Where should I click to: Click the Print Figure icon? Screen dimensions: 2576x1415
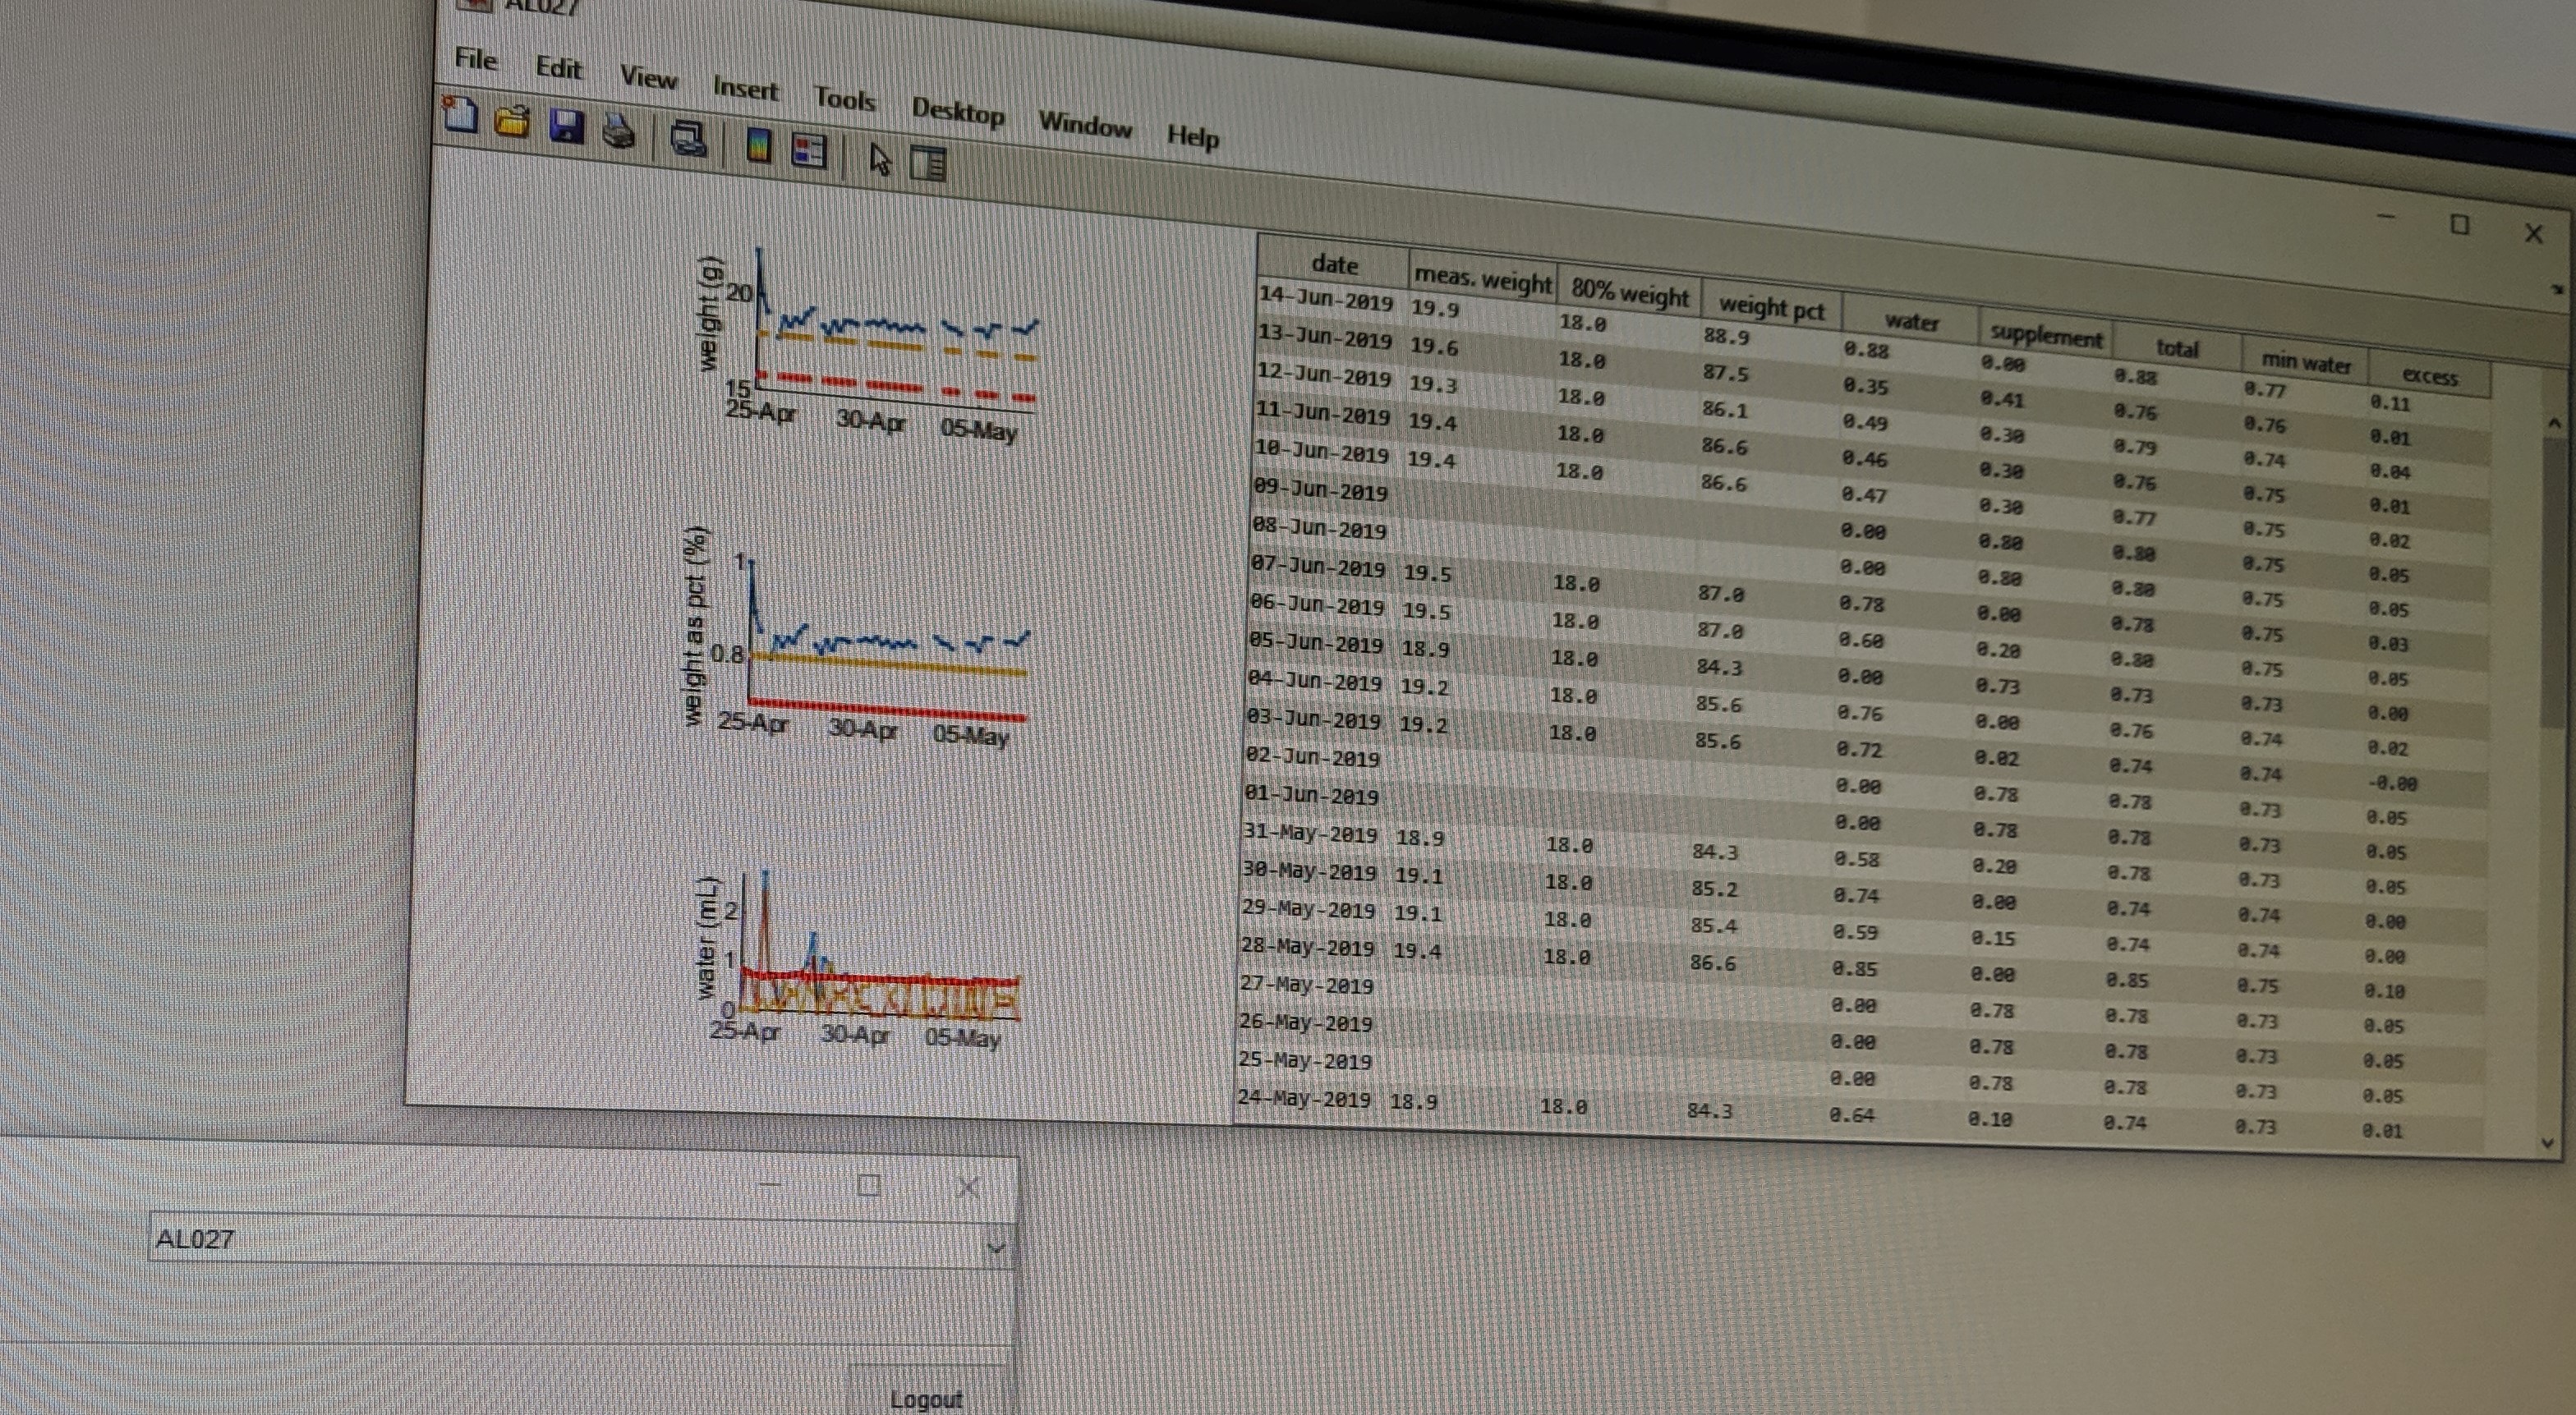(x=619, y=131)
